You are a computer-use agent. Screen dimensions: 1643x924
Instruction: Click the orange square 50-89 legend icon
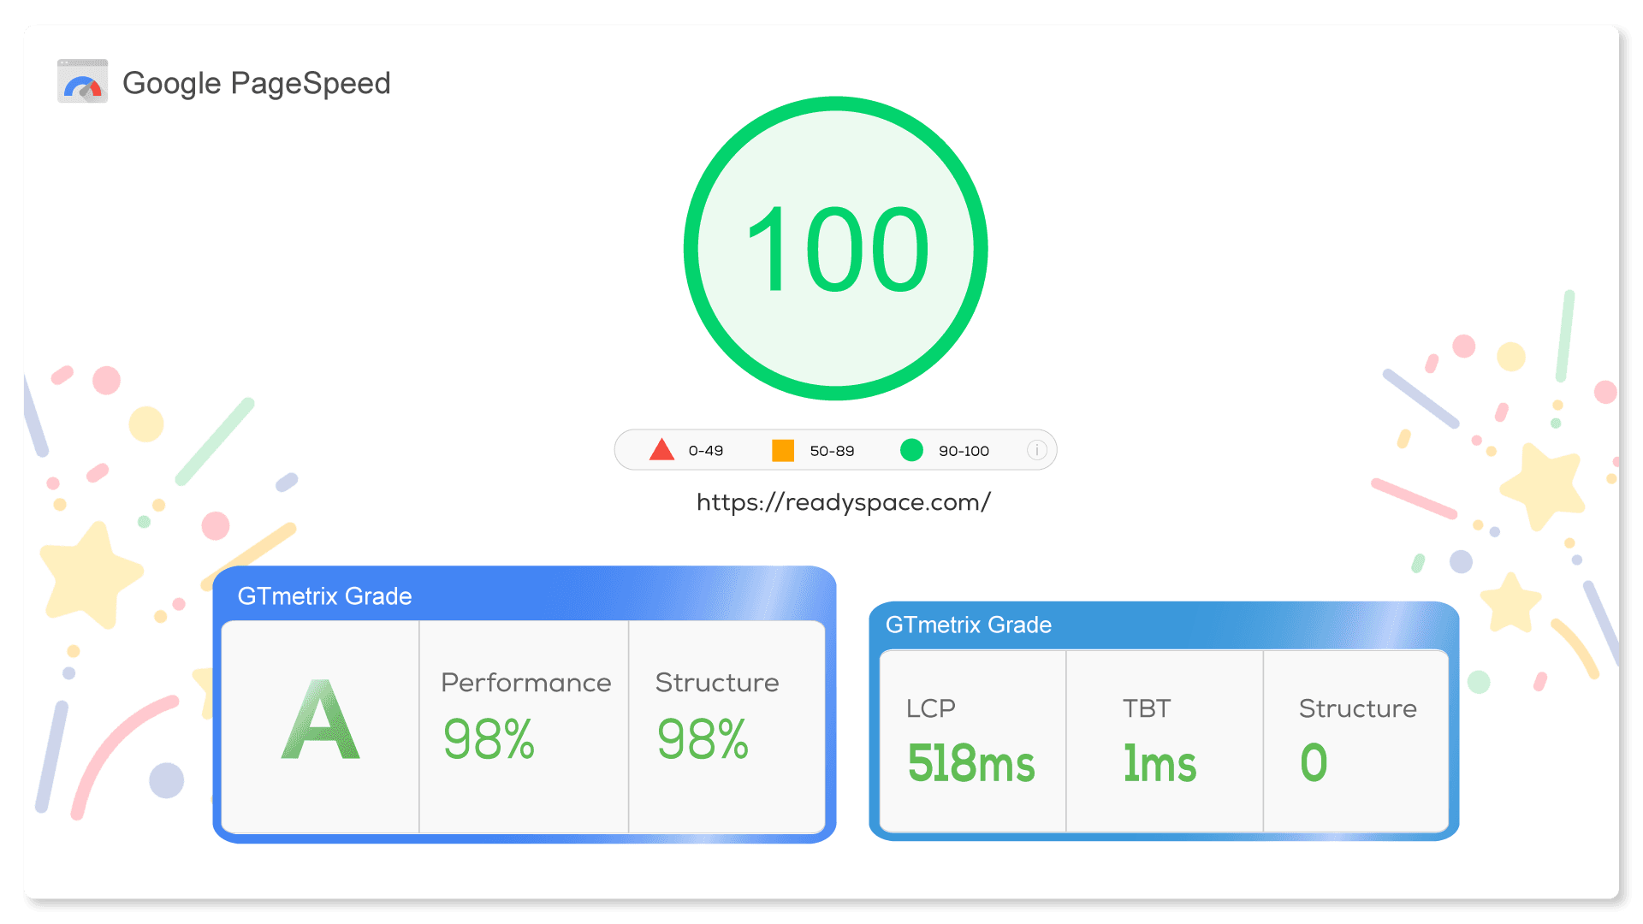click(x=782, y=450)
